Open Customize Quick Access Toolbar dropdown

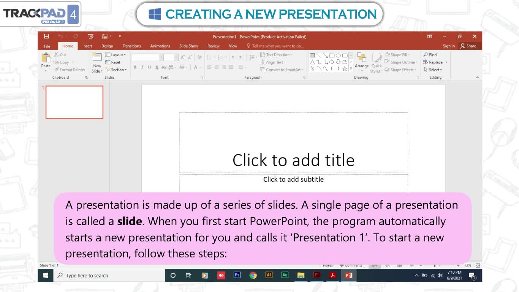coord(120,36)
